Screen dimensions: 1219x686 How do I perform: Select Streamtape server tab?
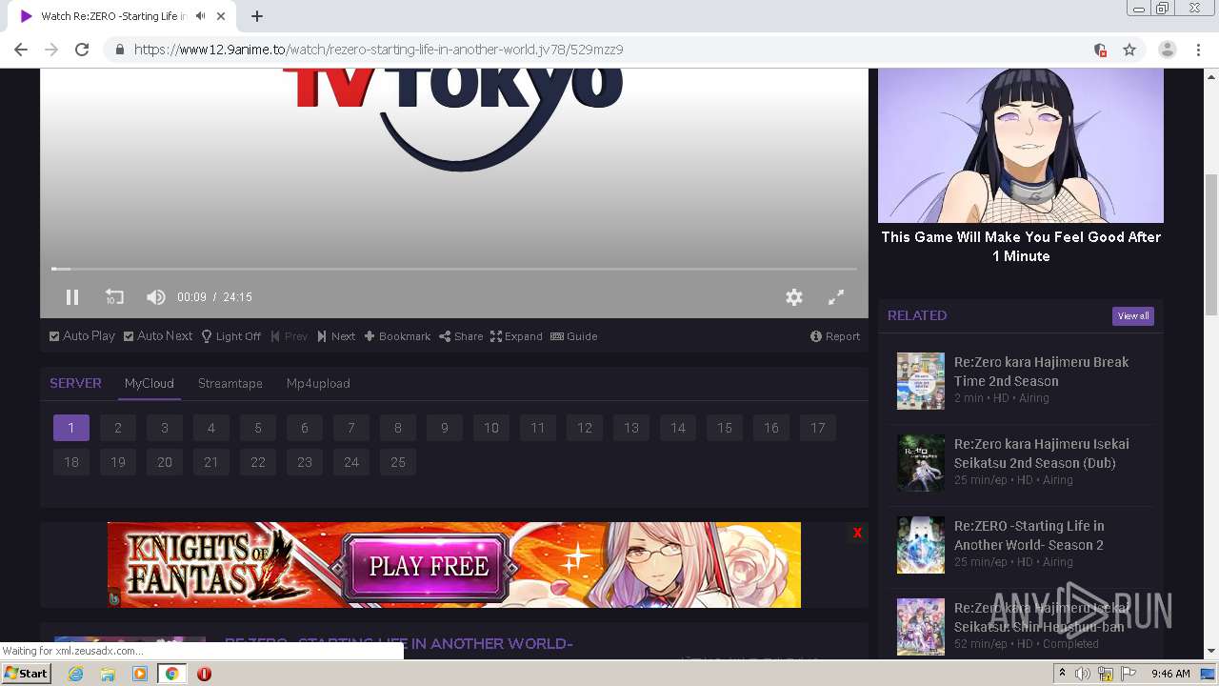tap(230, 383)
